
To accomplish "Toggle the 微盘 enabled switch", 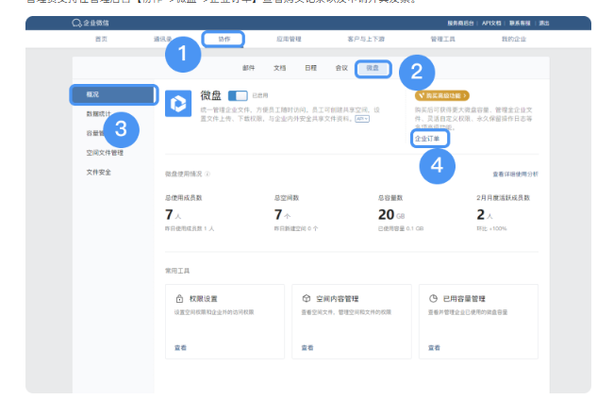I will point(238,95).
